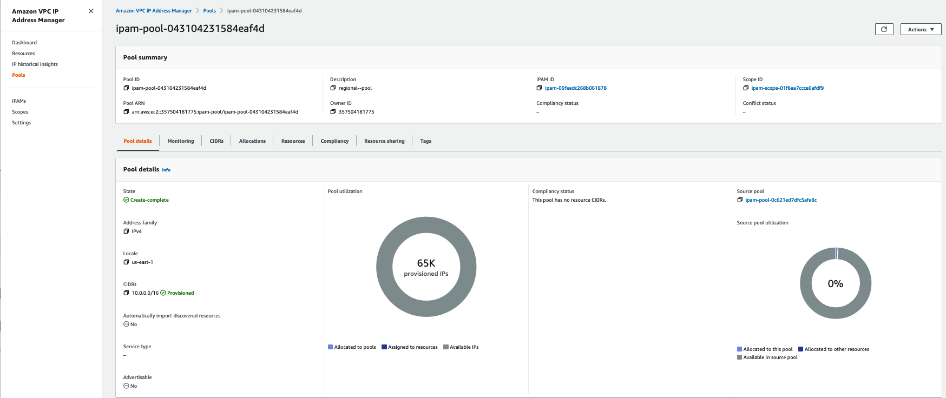Copy the Pool ID value
Image resolution: width=946 pixels, height=398 pixels.
point(126,88)
